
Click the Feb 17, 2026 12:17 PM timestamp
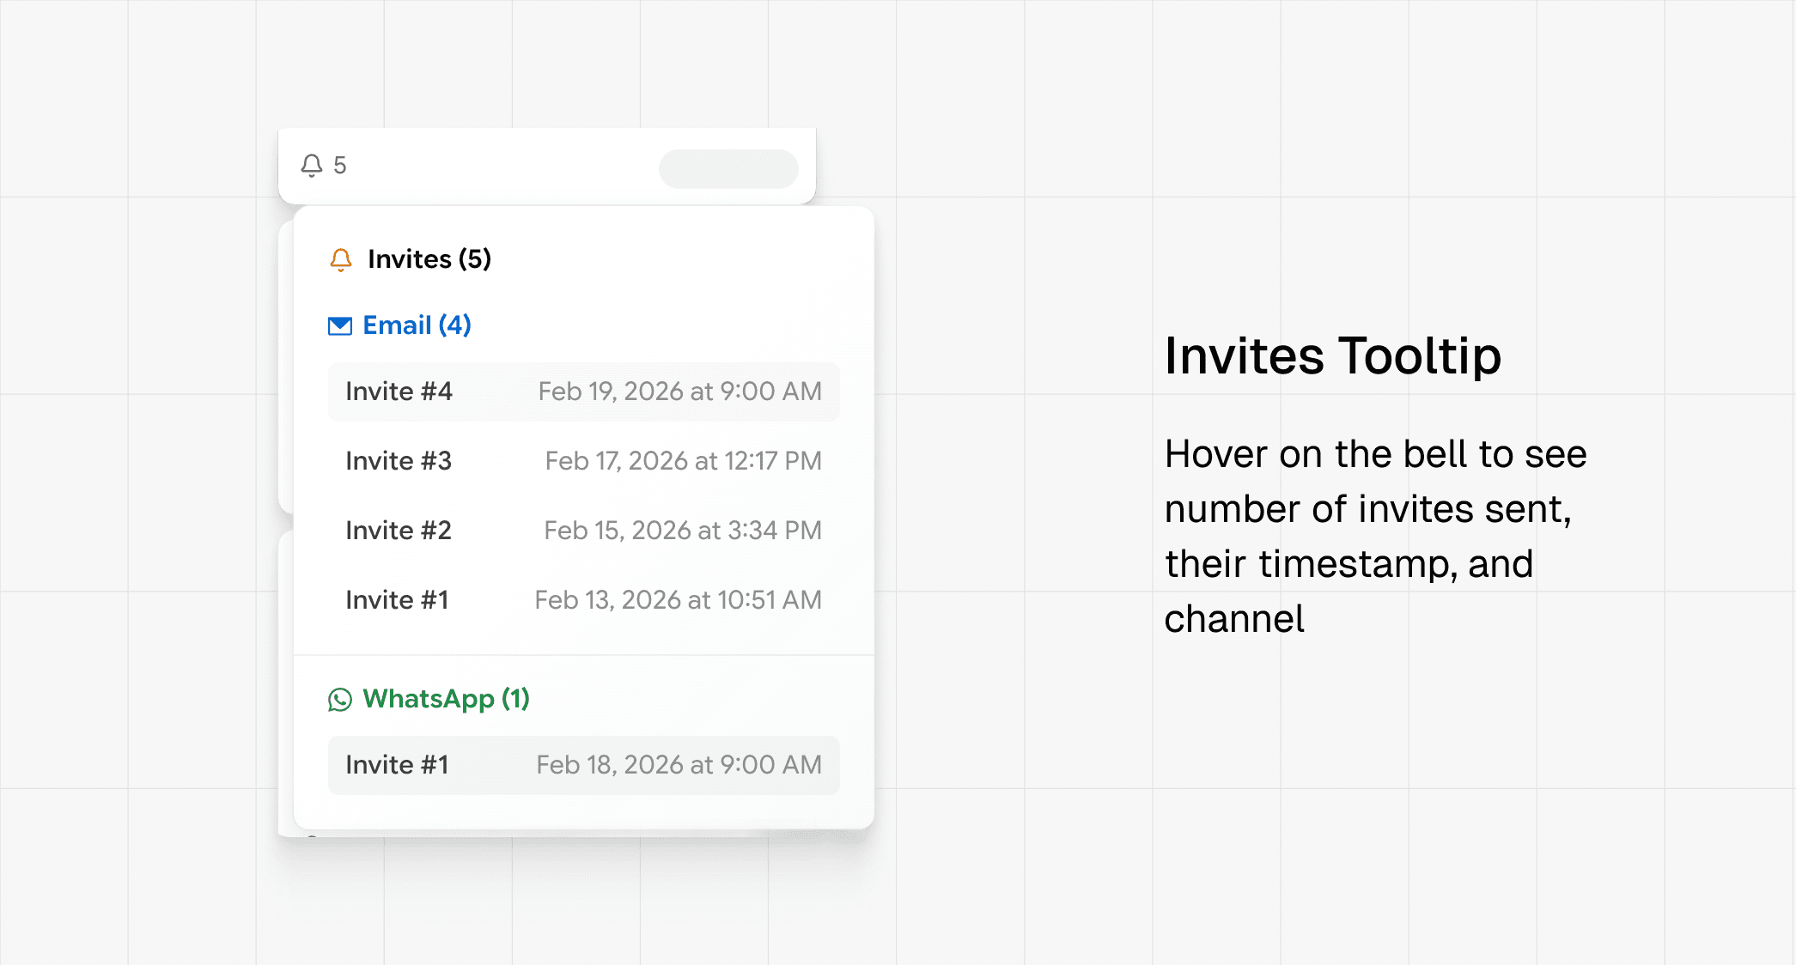(x=683, y=461)
